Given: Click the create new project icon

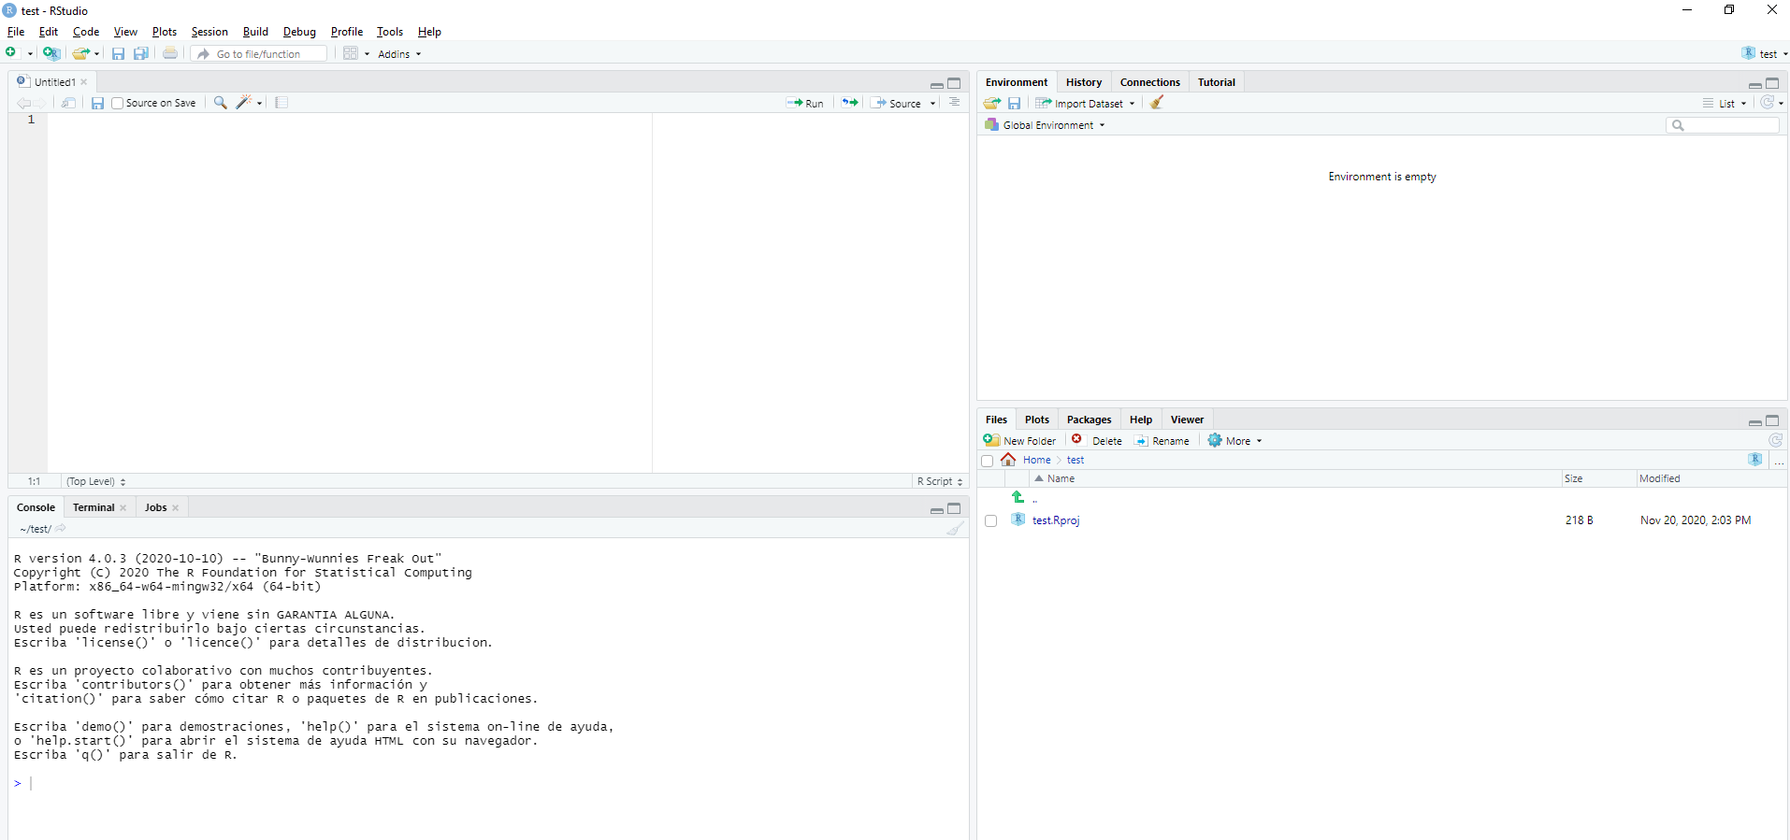Looking at the screenshot, I should coord(51,54).
